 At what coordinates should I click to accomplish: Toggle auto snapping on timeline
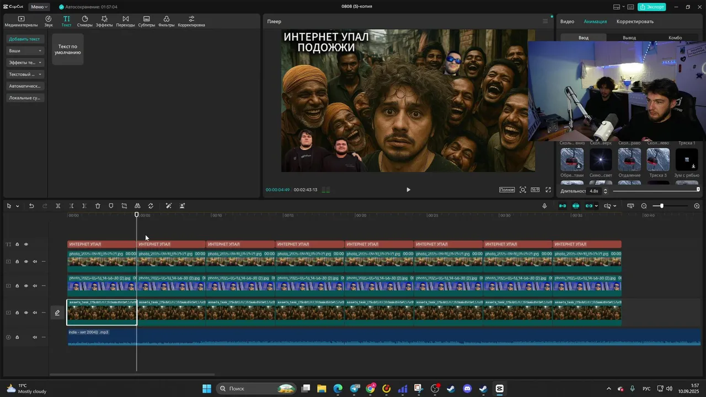click(576, 206)
